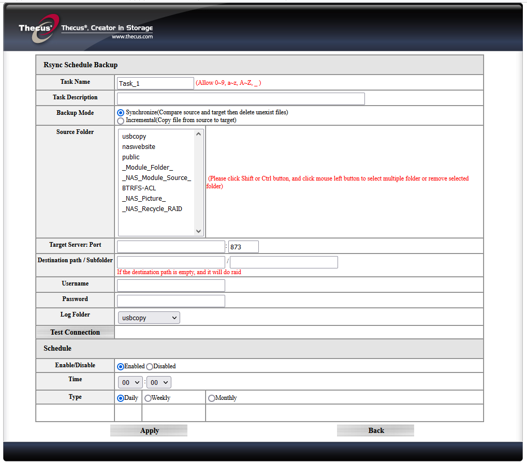Click the Target Server address field
The width and height of the screenshot is (527, 465).
coord(171,247)
